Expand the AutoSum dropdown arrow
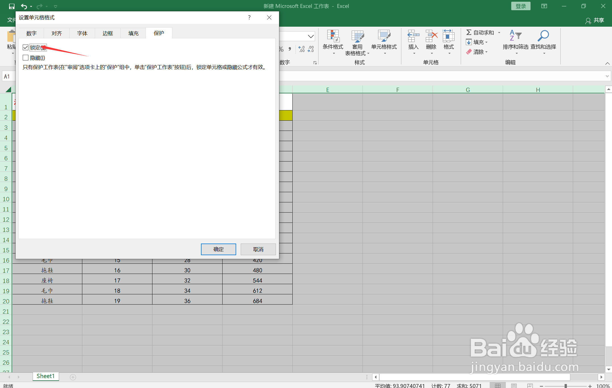 [x=499, y=33]
